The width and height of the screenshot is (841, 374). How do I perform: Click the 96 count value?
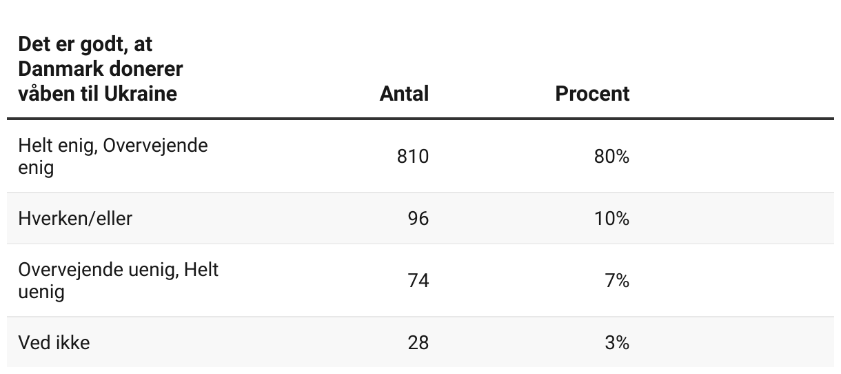click(418, 219)
